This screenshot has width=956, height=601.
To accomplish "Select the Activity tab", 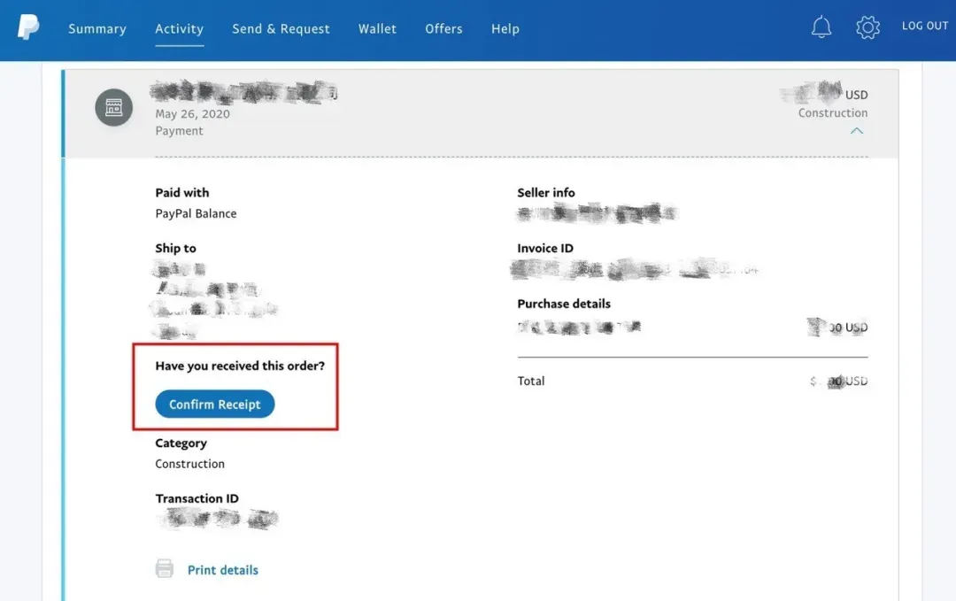I will pos(179,28).
